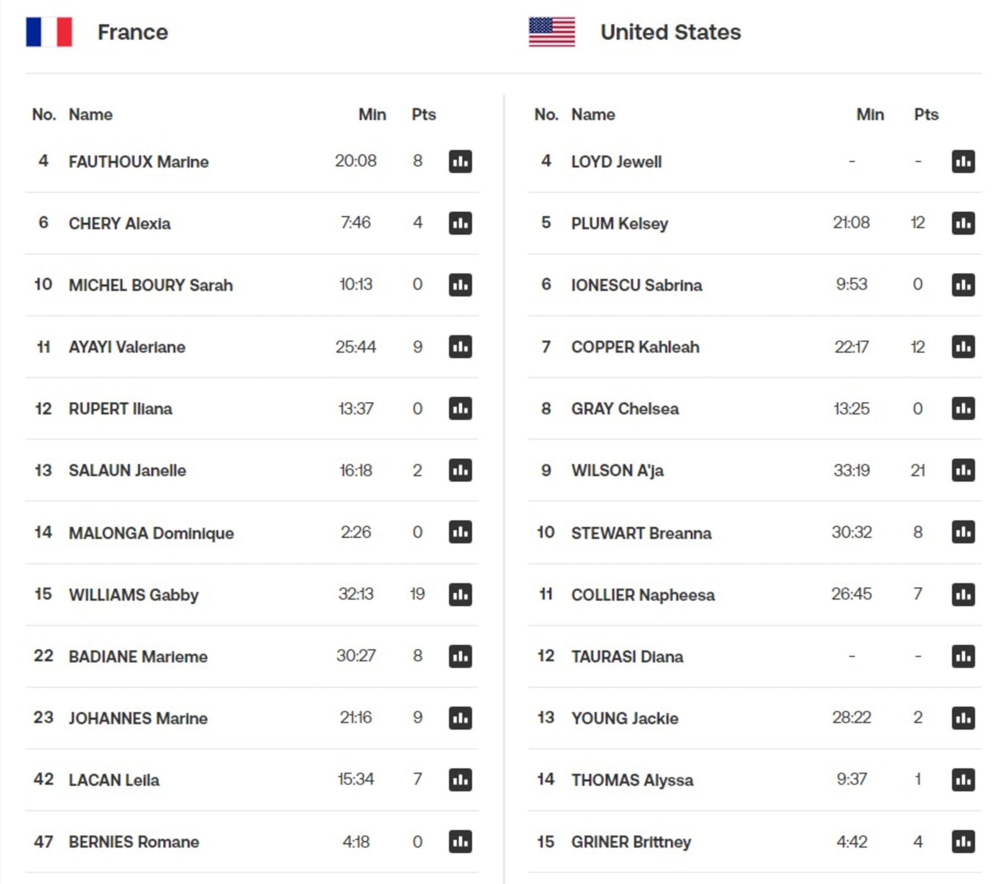
Task: Select player name COPPER Kahleah
Action: coord(635,347)
